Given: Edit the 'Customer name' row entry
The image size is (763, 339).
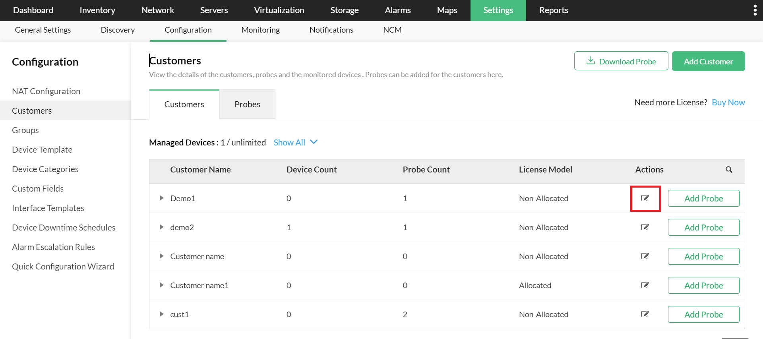Looking at the screenshot, I should click(x=645, y=256).
